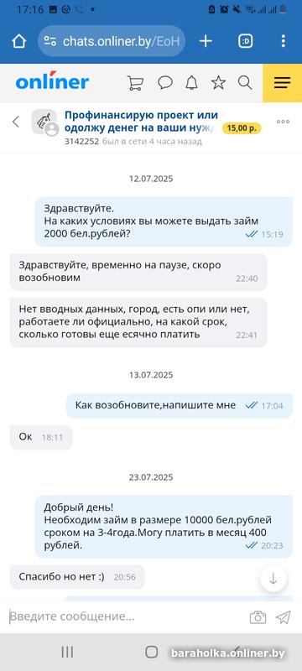Image resolution: width=302 pixels, height=671 pixels.
Task: Open a new browser tab with plus
Action: 206,41
